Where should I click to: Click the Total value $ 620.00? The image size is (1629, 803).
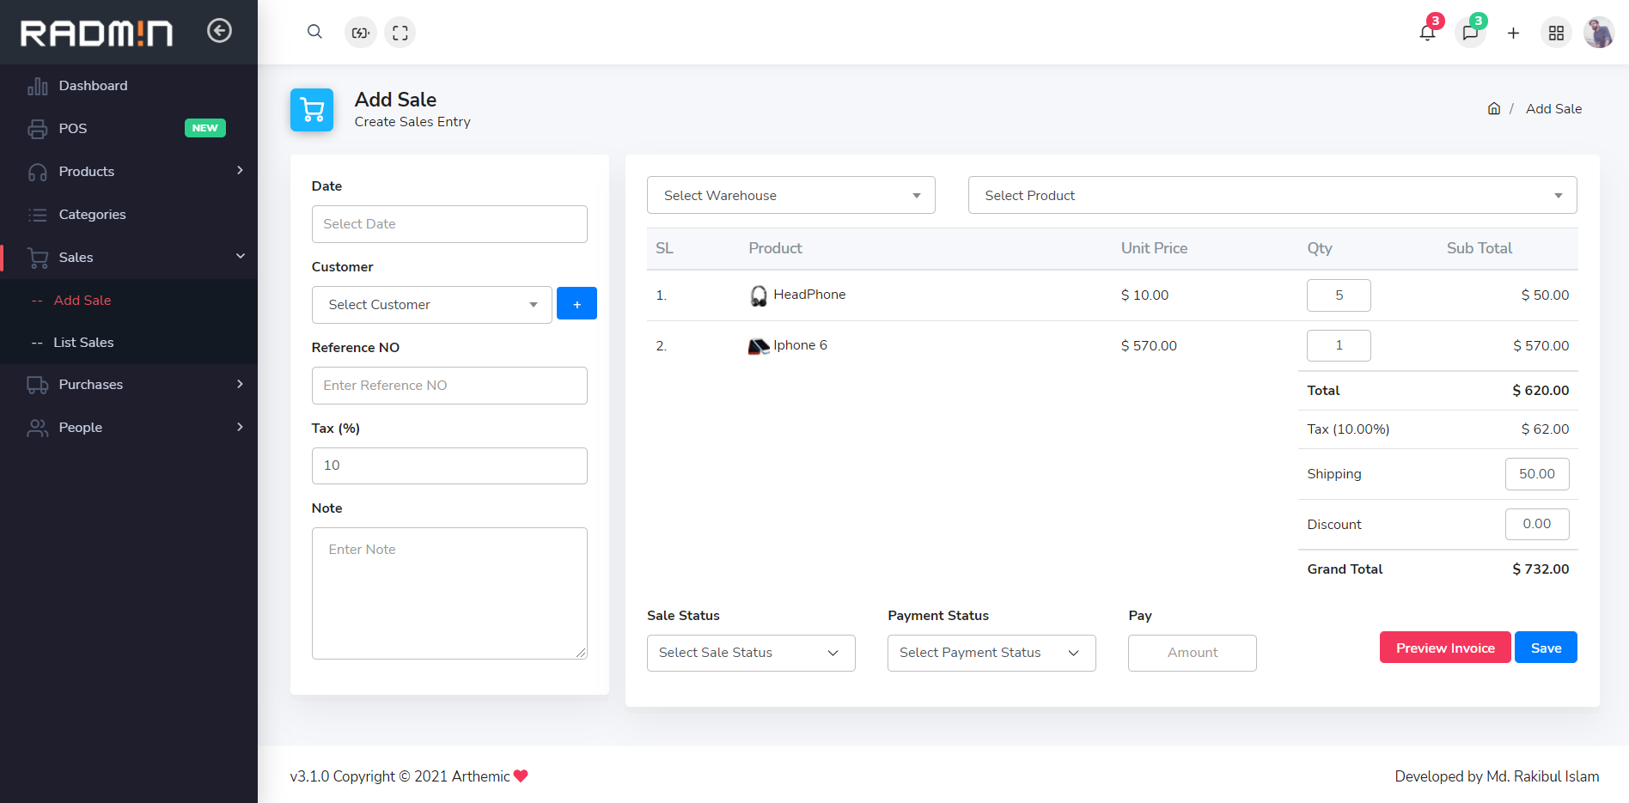[1541, 391]
